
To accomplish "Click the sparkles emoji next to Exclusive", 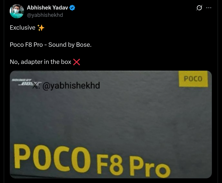I will point(41,27).
